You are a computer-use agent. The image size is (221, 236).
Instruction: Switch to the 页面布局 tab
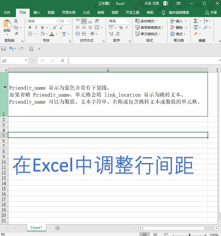(69, 13)
